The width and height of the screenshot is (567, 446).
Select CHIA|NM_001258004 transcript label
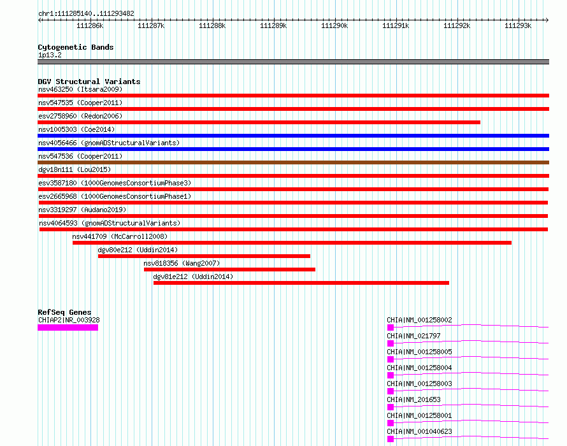tap(419, 368)
